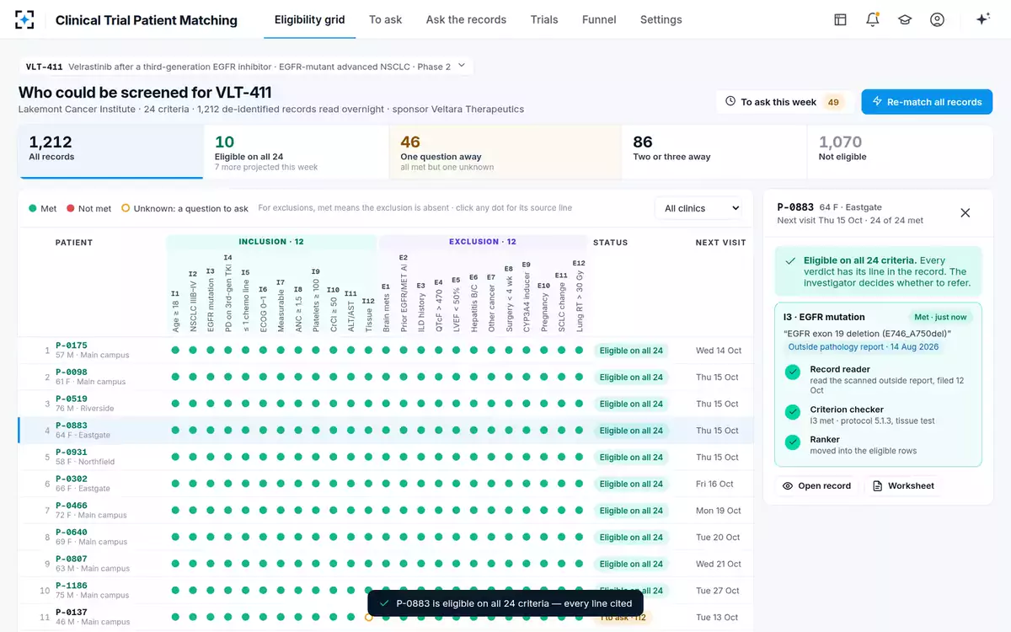Open the Settings tab
1011x632 pixels.
(x=661, y=19)
